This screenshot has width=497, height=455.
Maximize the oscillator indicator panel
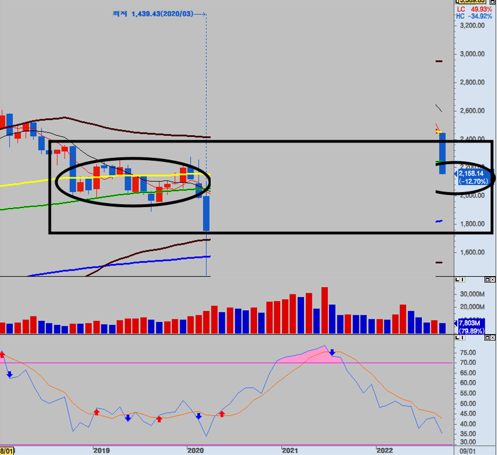[x=487, y=338]
